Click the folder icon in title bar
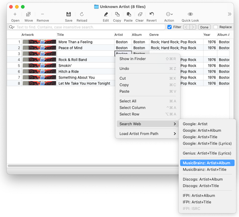Image resolution: width=239 pixels, height=217 pixels. click(x=96, y=7)
